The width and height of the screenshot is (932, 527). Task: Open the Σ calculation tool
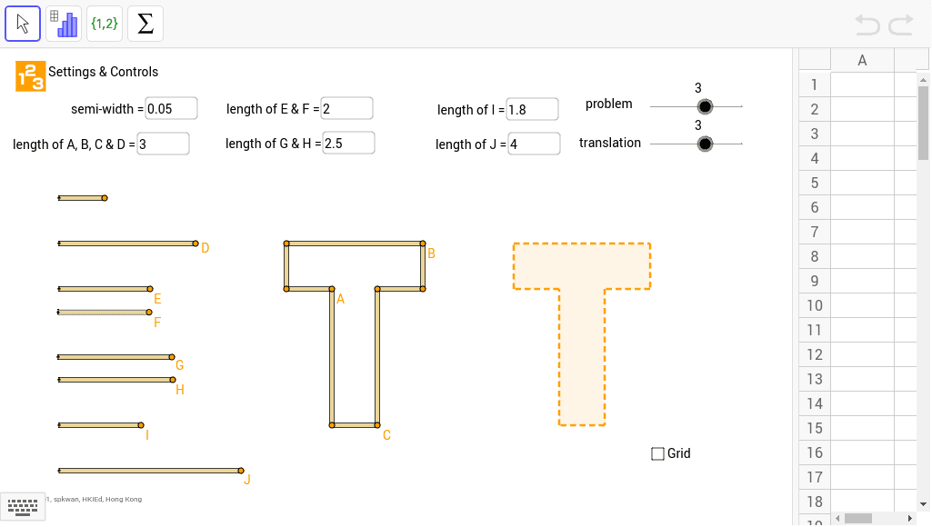(145, 23)
